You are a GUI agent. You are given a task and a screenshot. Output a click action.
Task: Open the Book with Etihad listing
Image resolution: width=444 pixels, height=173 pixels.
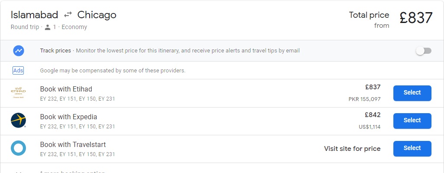coord(66,89)
